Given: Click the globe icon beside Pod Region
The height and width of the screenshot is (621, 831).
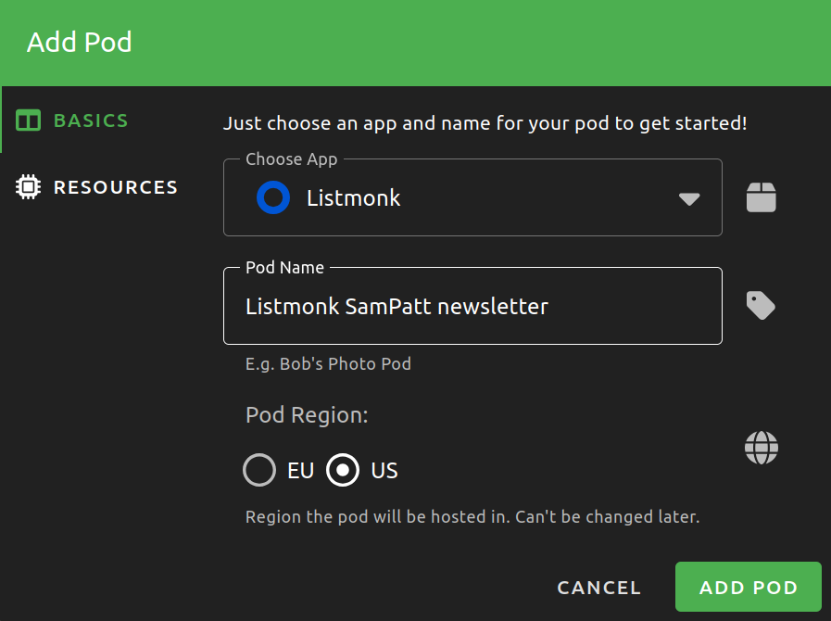Looking at the screenshot, I should click(x=762, y=448).
